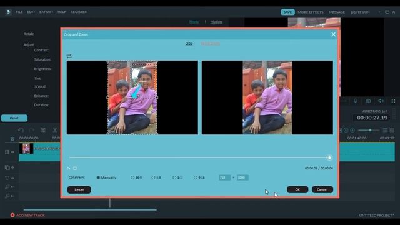Mute the second music track
This screenshot has height=225, width=400.
click(12, 196)
